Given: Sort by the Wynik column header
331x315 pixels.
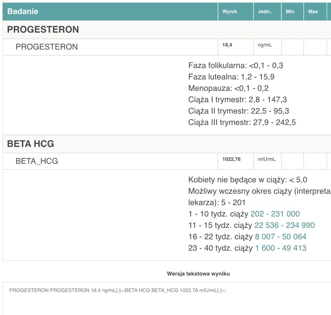Looking at the screenshot, I should point(229,12).
